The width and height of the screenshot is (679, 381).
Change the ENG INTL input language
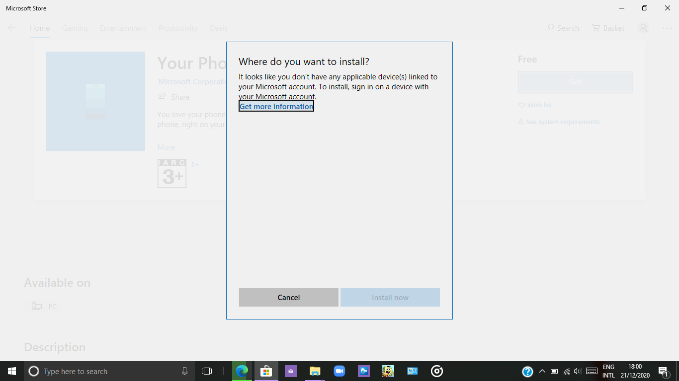(608, 371)
